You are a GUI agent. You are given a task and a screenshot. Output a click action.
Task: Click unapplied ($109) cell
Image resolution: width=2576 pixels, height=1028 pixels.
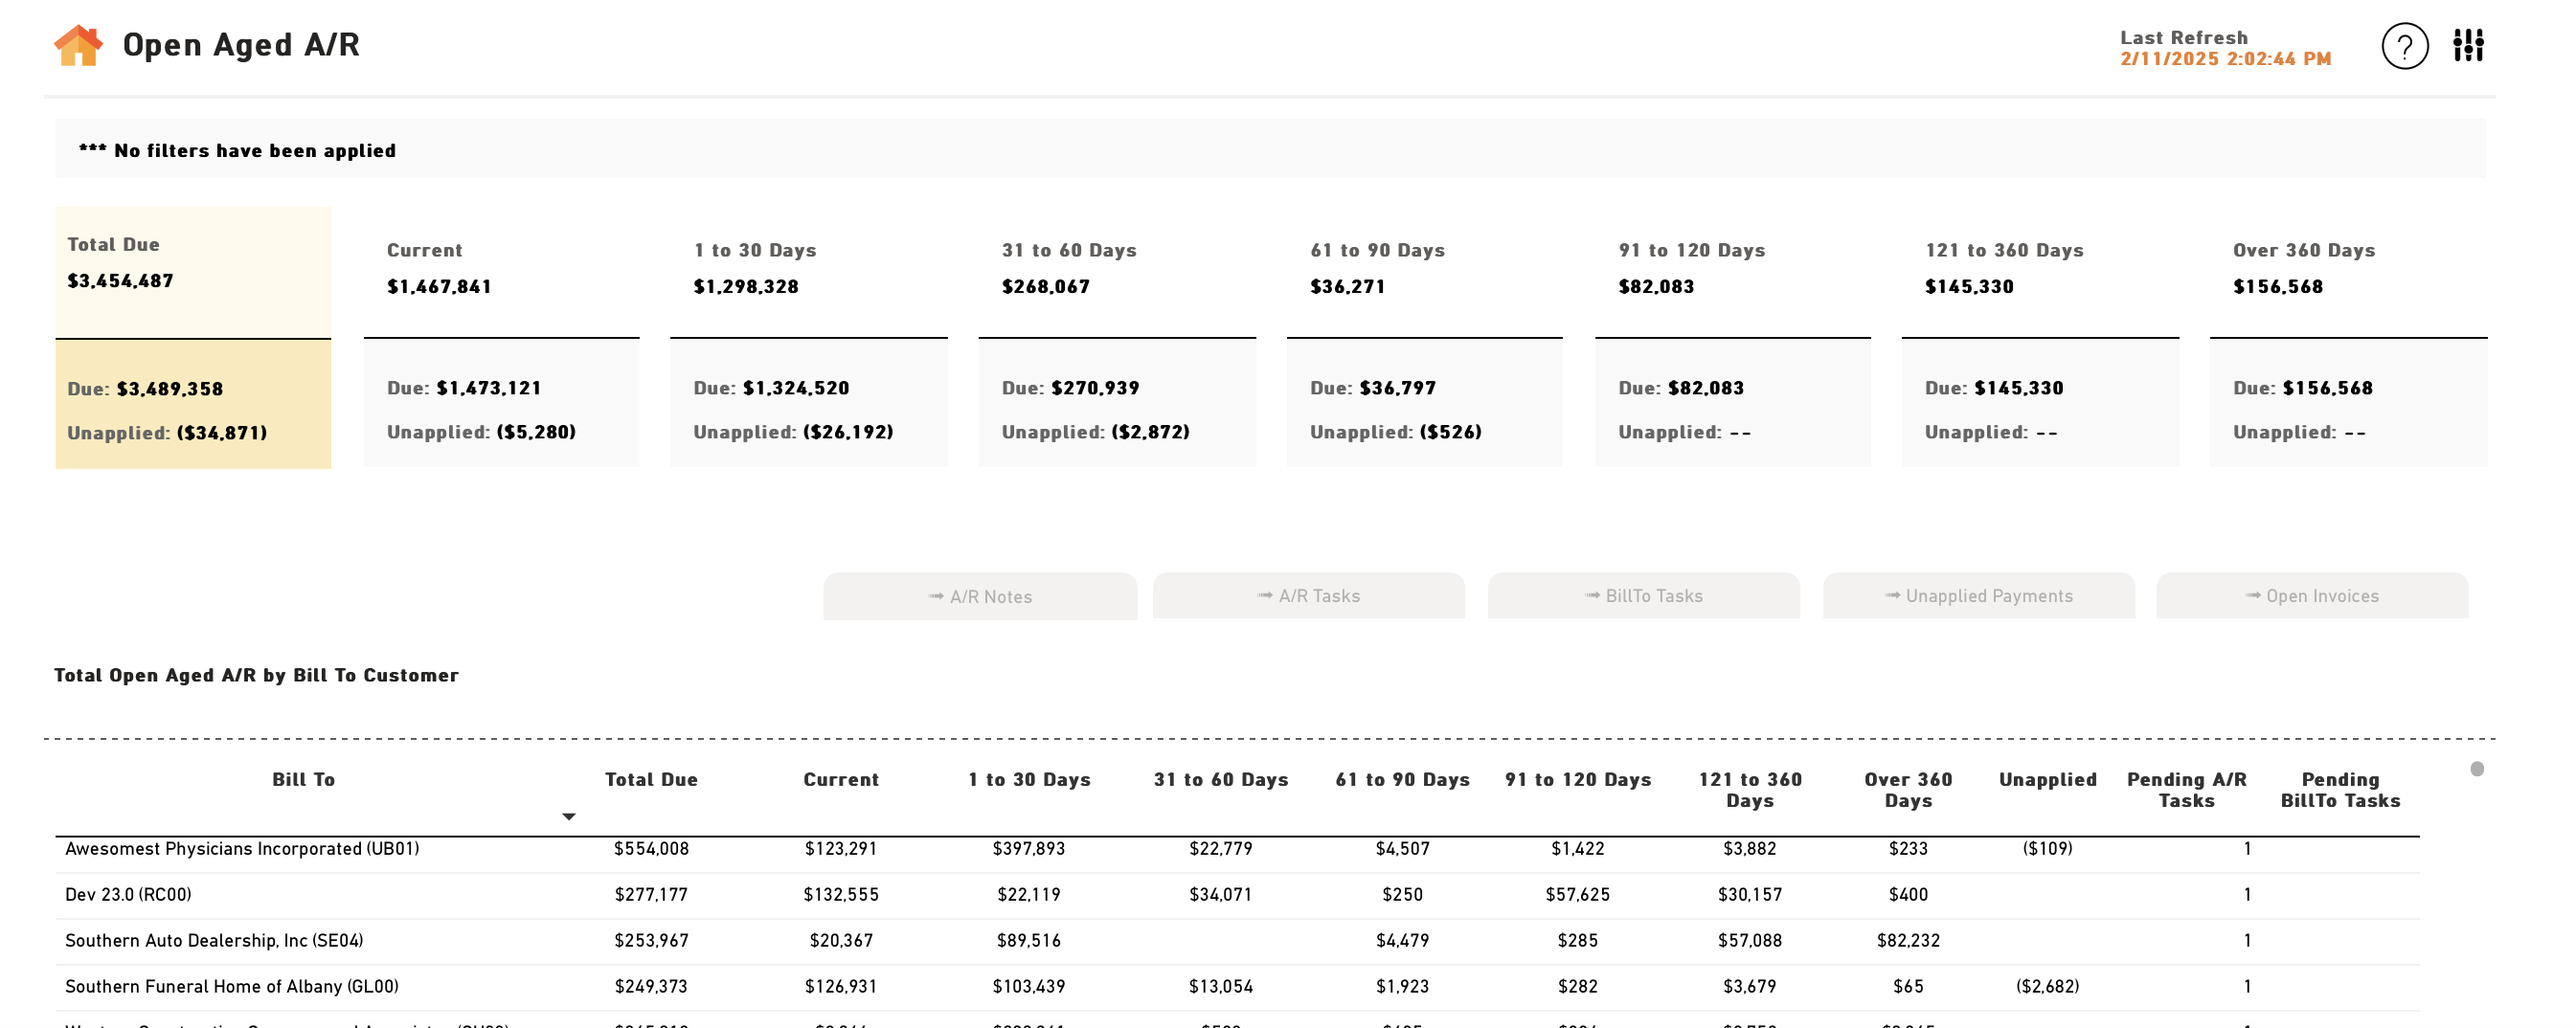2047,849
